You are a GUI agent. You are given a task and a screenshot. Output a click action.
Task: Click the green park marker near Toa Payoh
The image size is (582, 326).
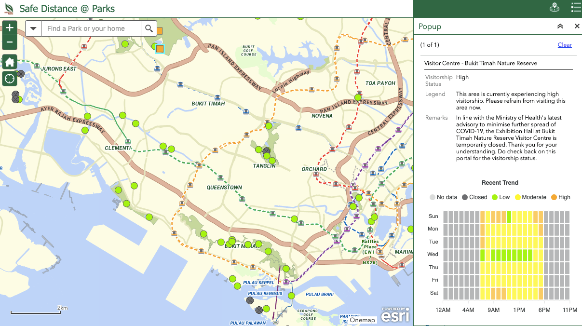point(358,97)
